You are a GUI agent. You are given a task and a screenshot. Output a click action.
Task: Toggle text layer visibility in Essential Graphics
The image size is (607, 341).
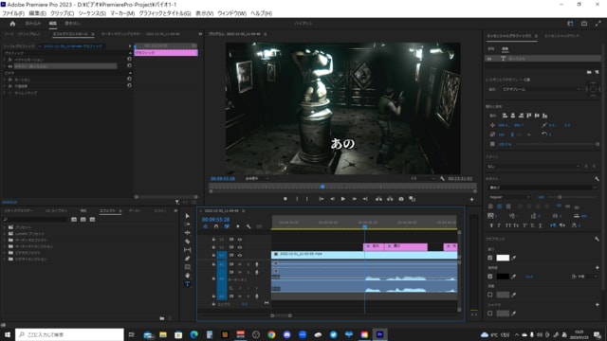click(x=489, y=59)
